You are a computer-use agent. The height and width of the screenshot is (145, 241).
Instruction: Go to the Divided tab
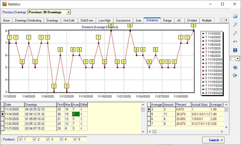click(x=192, y=20)
